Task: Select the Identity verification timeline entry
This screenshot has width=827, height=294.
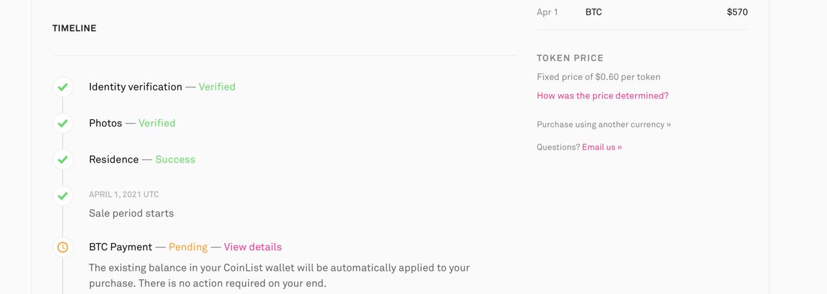Action: 136,86
